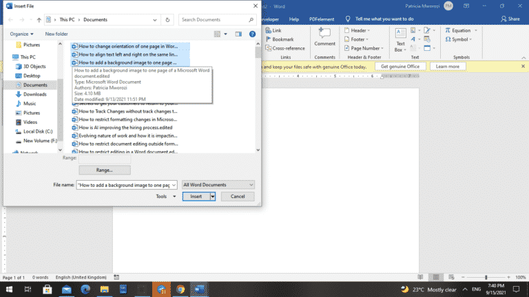Screen dimensions: 529x297
Task: Switch to Web Layout view
Action: 451,277
